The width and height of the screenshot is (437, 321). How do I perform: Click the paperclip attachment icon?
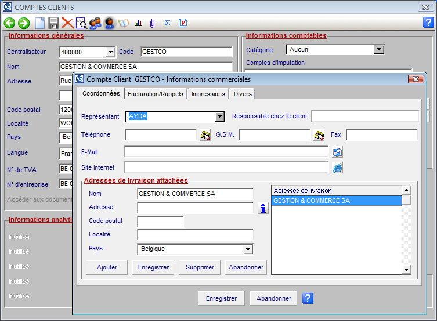coord(152,23)
